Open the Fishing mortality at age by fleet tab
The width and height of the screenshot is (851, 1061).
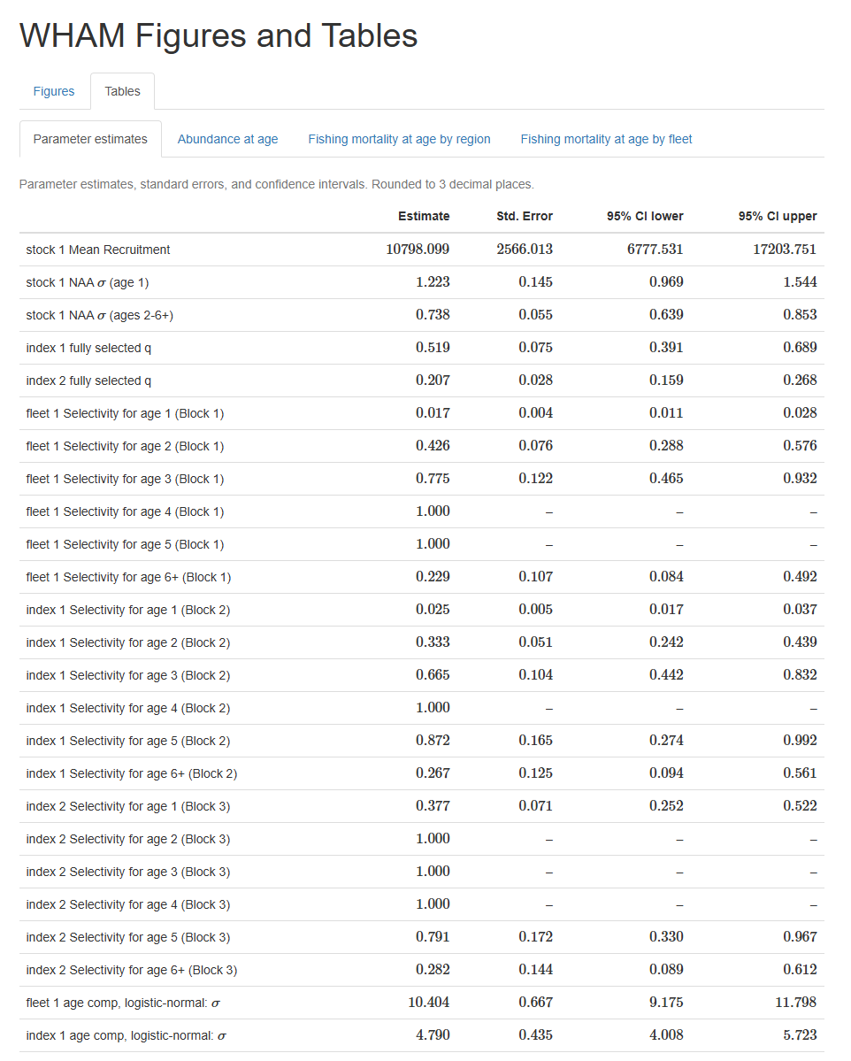point(605,139)
